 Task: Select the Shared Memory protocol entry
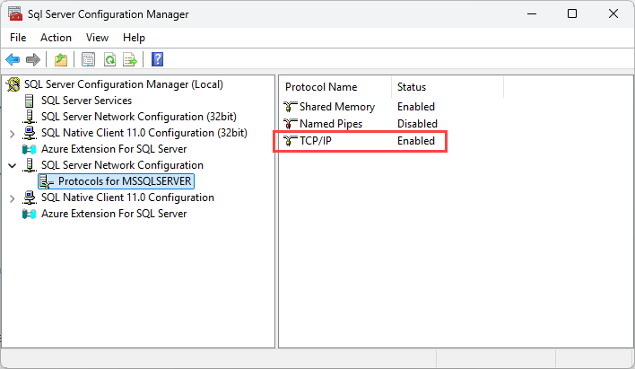coord(336,107)
